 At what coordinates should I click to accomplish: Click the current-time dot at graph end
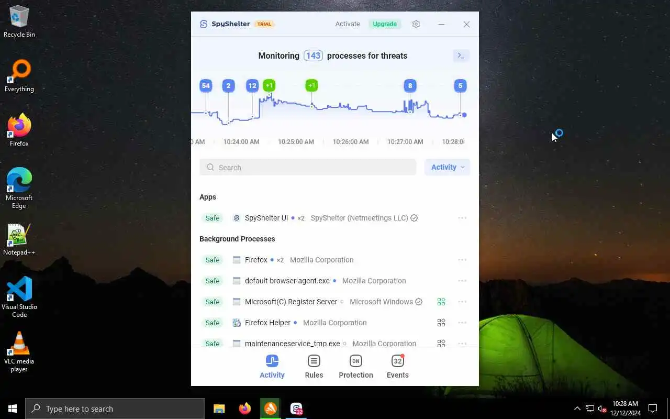[464, 115]
